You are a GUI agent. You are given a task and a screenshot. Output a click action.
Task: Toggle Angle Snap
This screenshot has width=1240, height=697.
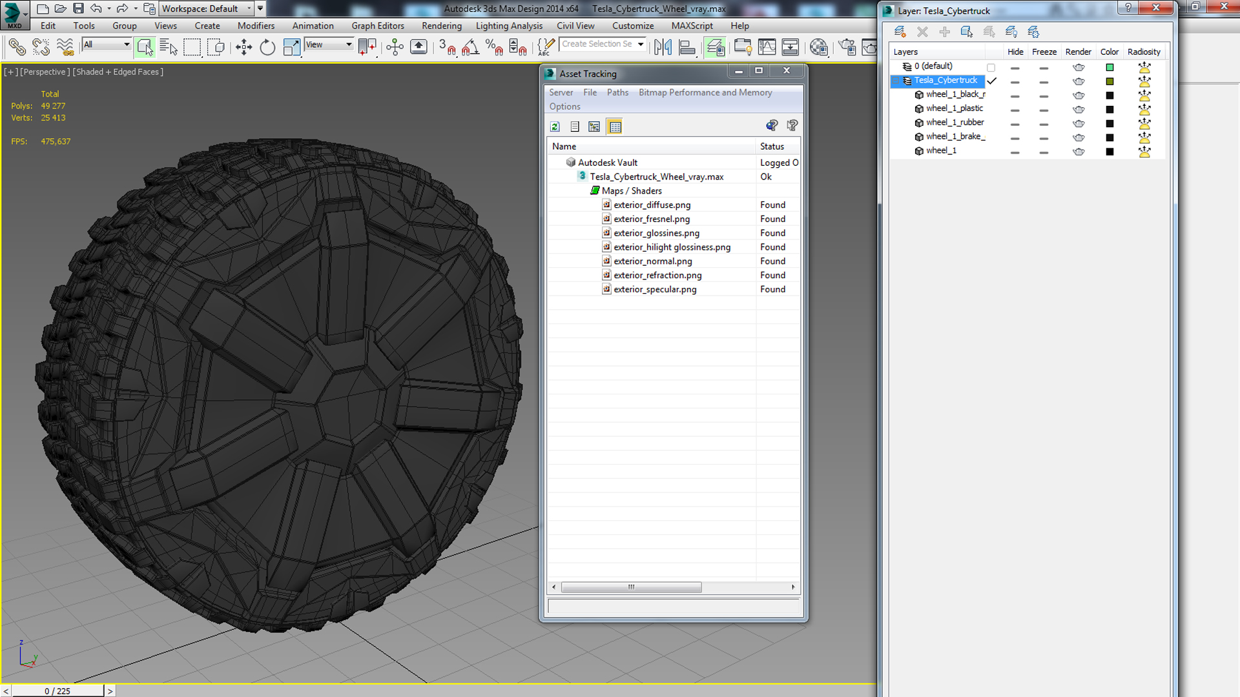pos(471,47)
